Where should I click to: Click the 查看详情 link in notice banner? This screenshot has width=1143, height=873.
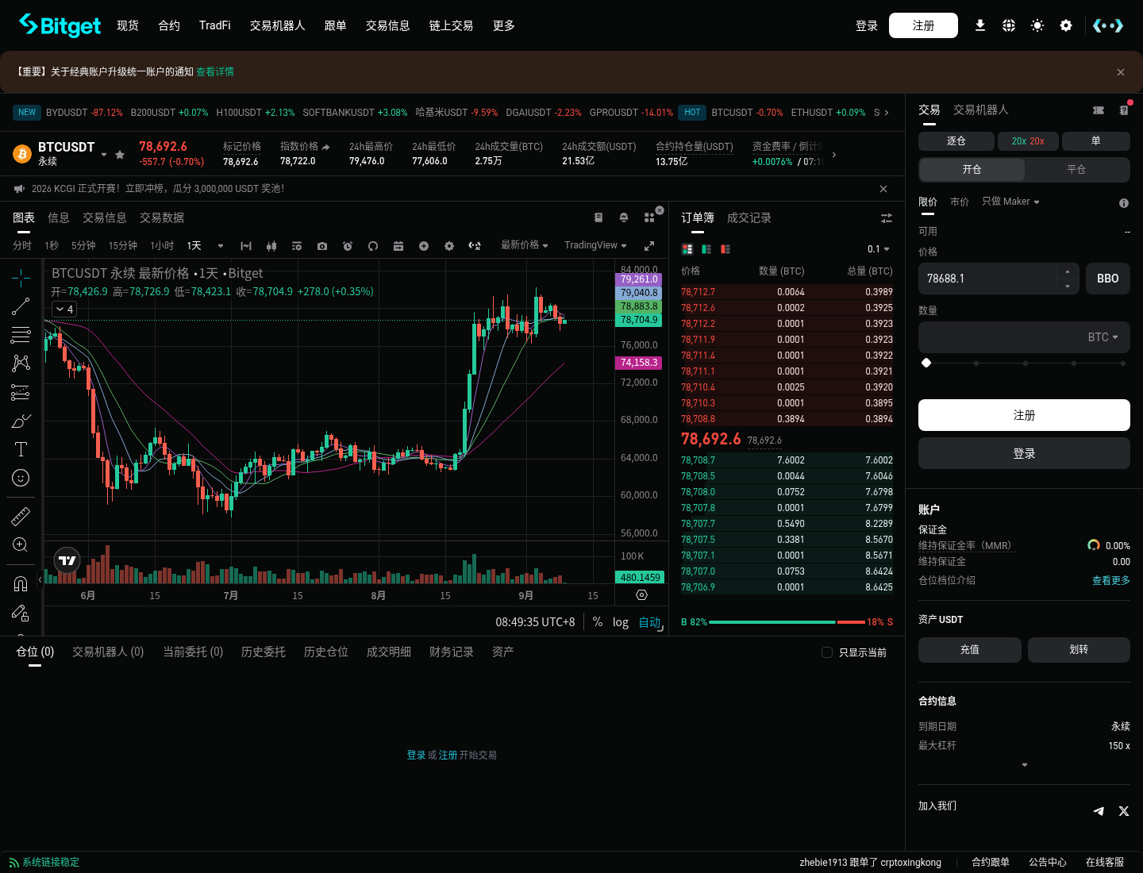(215, 71)
